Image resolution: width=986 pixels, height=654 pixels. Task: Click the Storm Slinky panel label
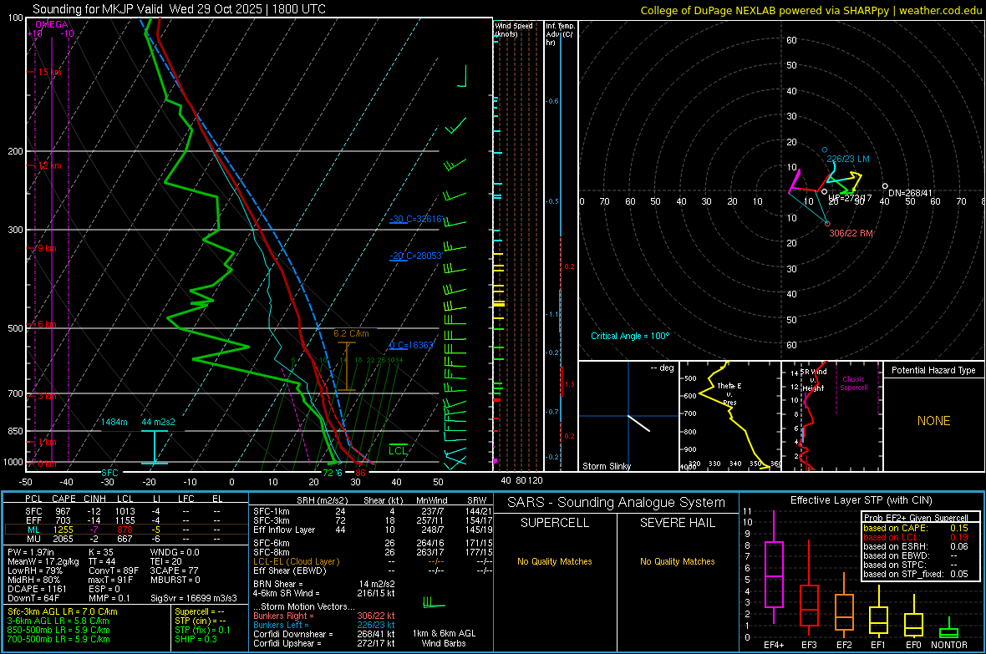coord(606,466)
